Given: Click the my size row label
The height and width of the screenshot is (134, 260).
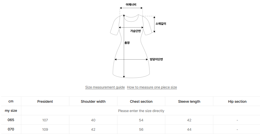Looking at the screenshot, I should click(x=11, y=111).
